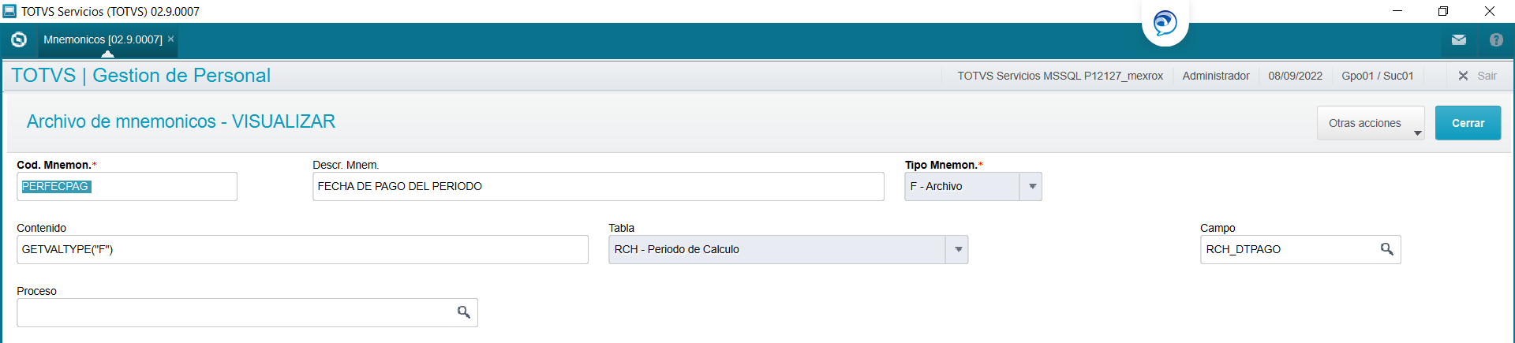Screen dimensions: 1515x343
Task: Click the Campo field search magnifier
Action: [1386, 249]
